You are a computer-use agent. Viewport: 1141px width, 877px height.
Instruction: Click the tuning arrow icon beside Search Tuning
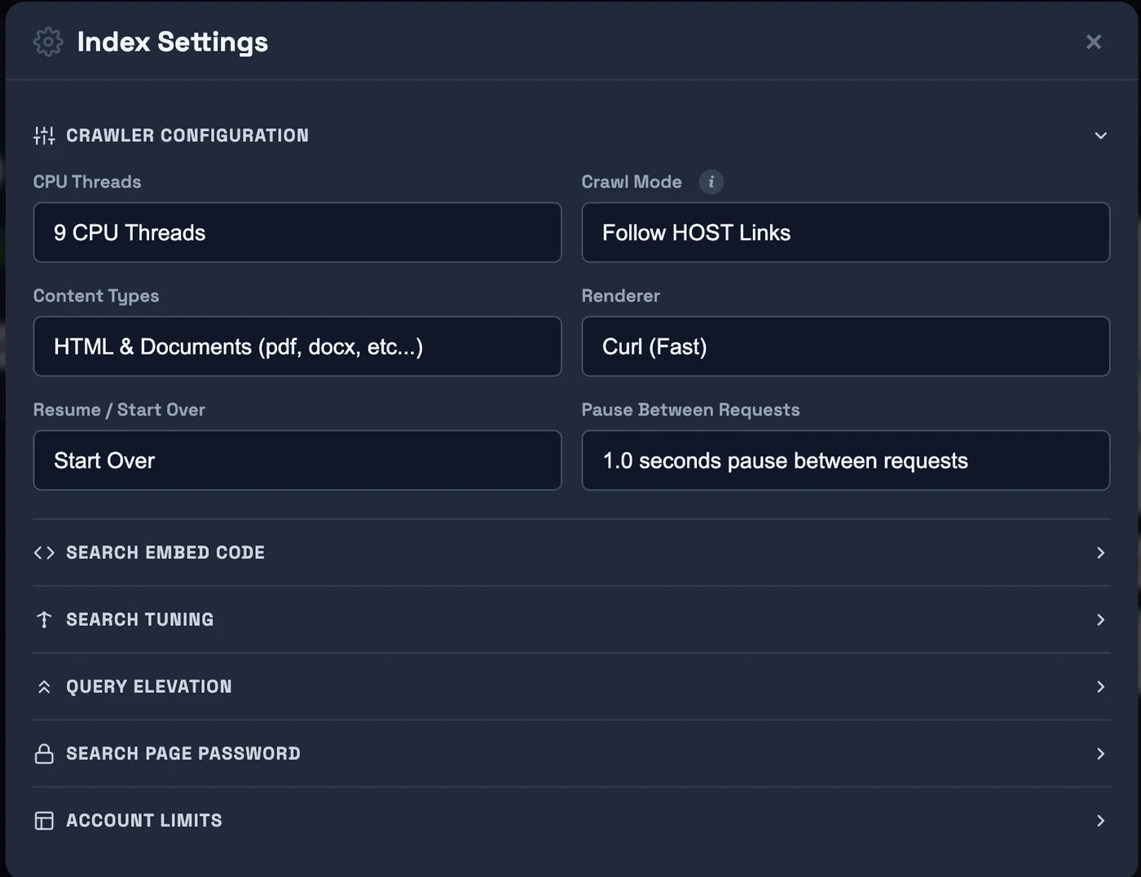(44, 619)
